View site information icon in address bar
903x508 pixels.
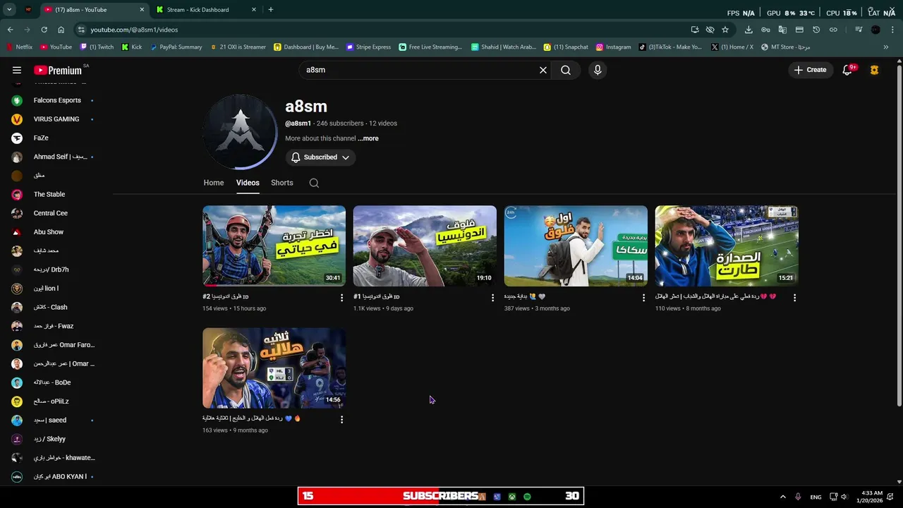(81, 30)
